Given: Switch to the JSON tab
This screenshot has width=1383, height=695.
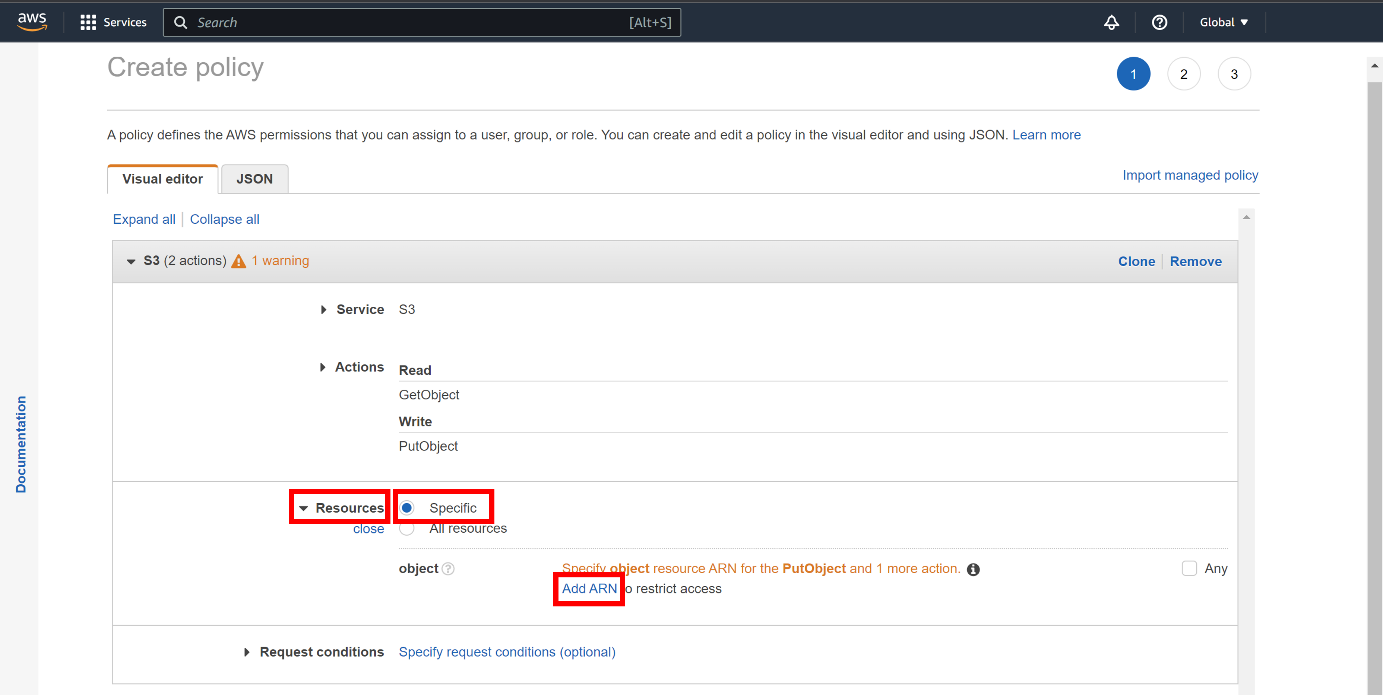Looking at the screenshot, I should pos(254,179).
